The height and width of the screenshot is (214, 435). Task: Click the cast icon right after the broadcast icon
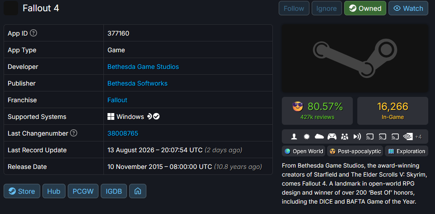tap(370, 137)
